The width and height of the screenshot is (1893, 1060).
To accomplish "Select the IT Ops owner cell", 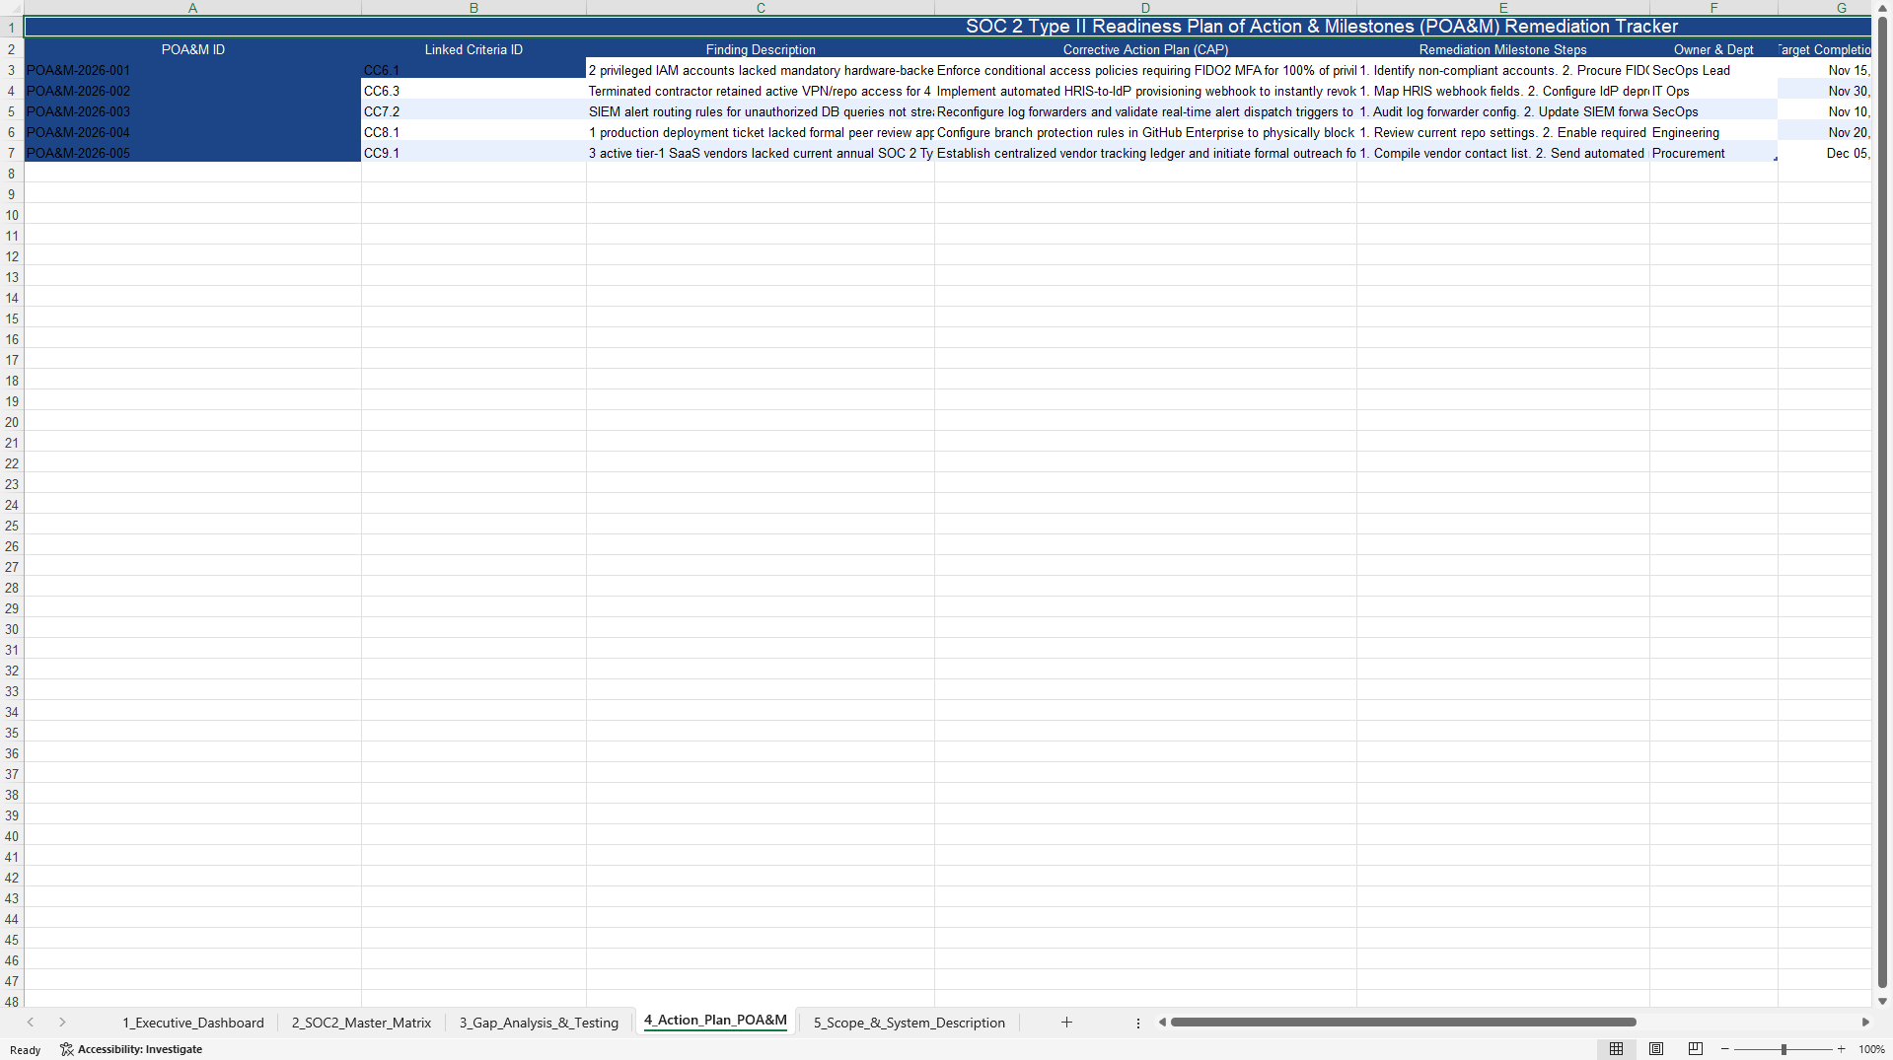I will point(1713,91).
